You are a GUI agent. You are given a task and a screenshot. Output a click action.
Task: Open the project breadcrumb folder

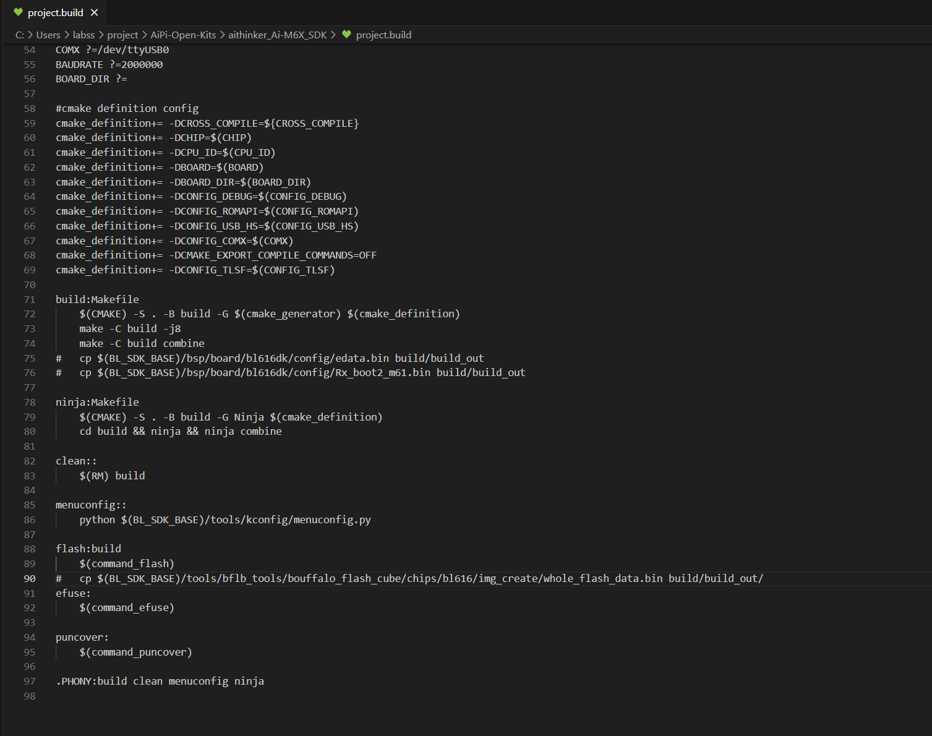(x=122, y=35)
